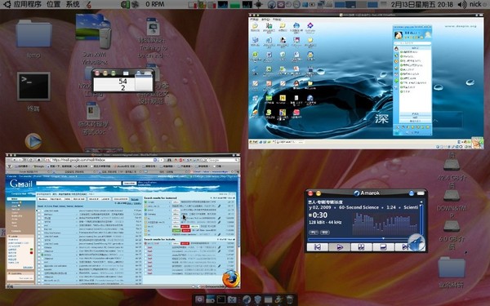Viewport: 490px width, 306px height.
Task: Open the trash dock icon
Action: (289, 299)
